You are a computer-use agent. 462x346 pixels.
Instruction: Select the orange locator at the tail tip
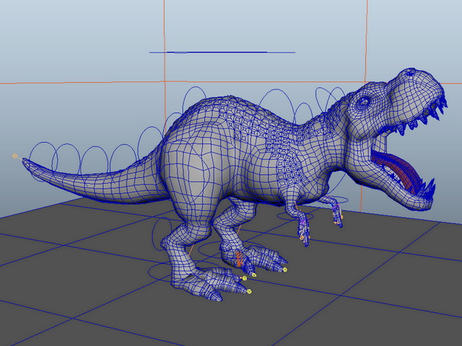14,156
